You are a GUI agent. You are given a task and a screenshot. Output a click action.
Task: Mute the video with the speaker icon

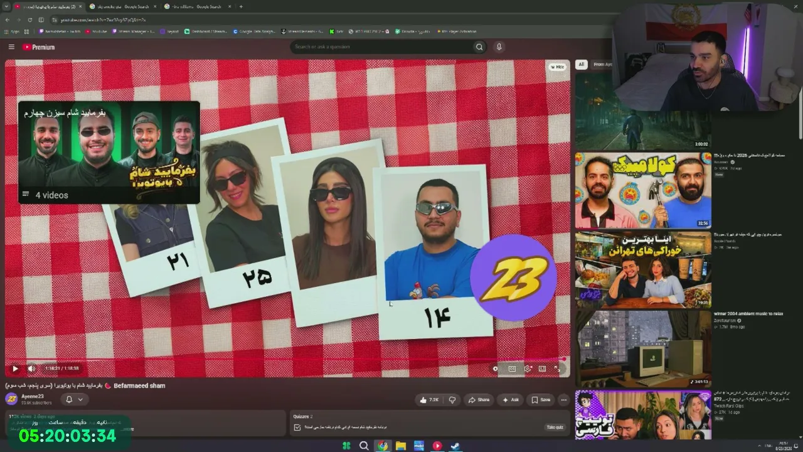31,369
